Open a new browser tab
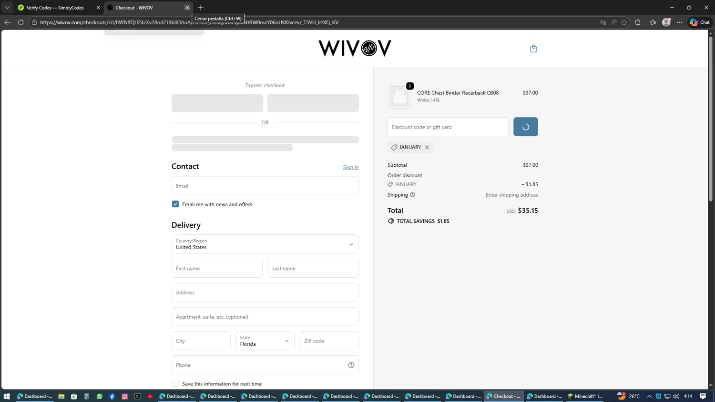 coord(201,8)
